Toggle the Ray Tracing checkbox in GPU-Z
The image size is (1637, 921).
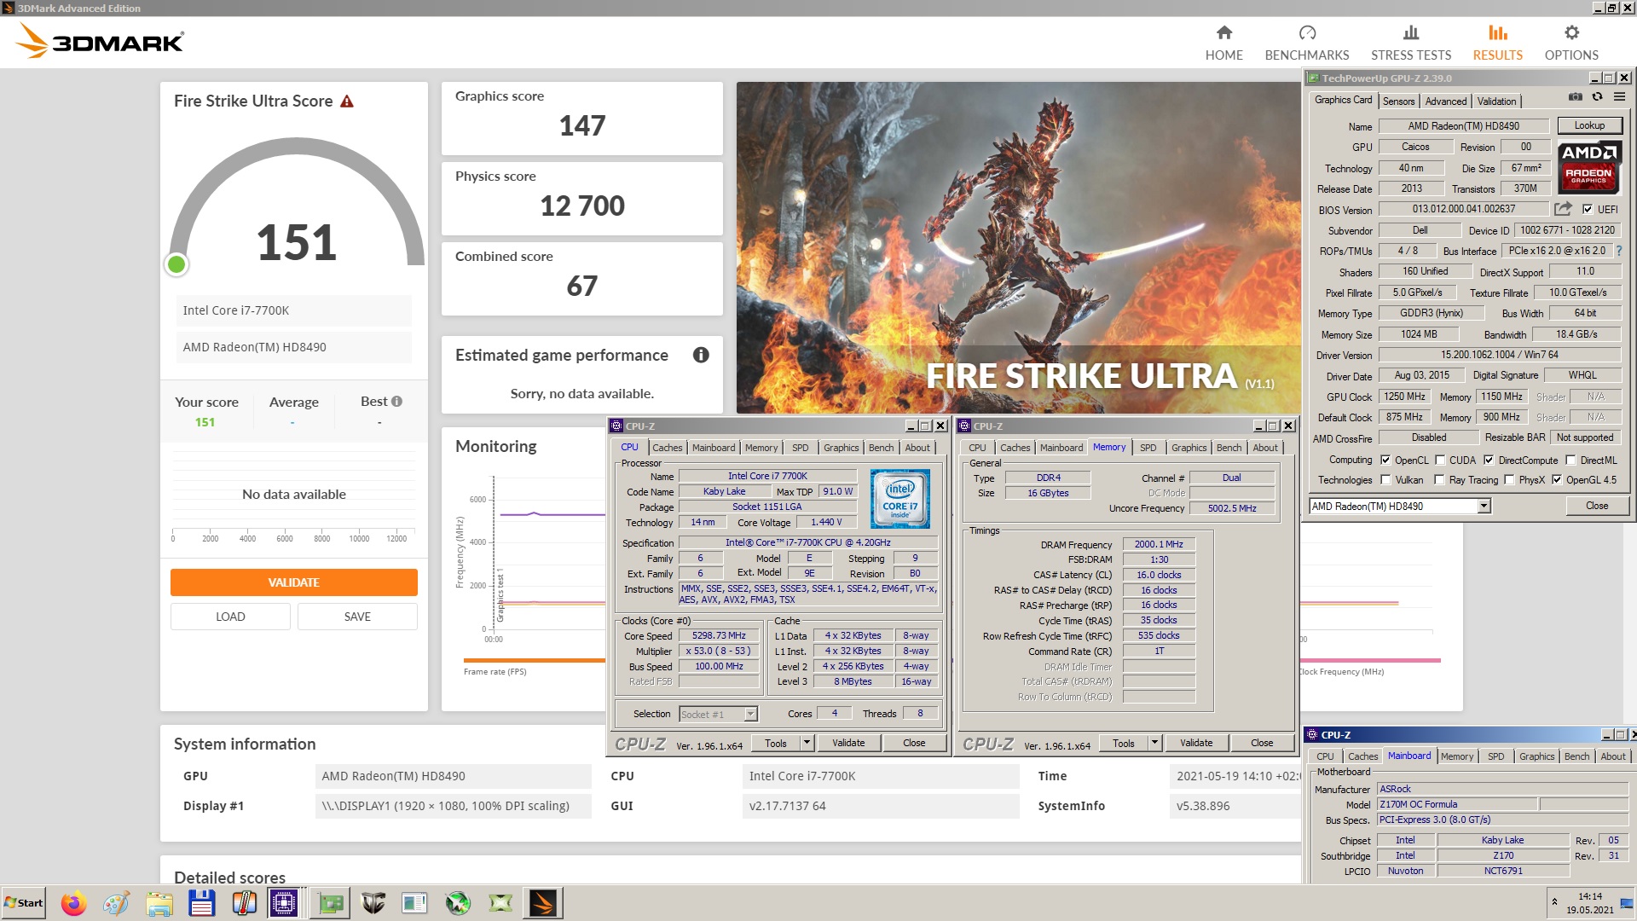[x=1440, y=480]
